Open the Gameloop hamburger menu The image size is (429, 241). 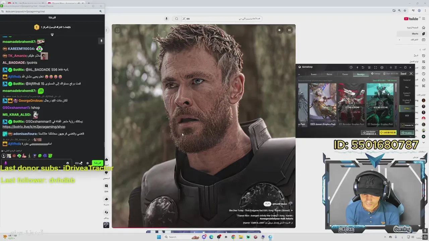[x=395, y=67]
